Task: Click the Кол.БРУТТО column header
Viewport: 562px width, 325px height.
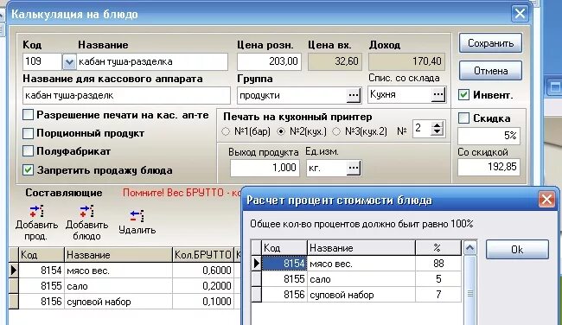Action: 203,255
